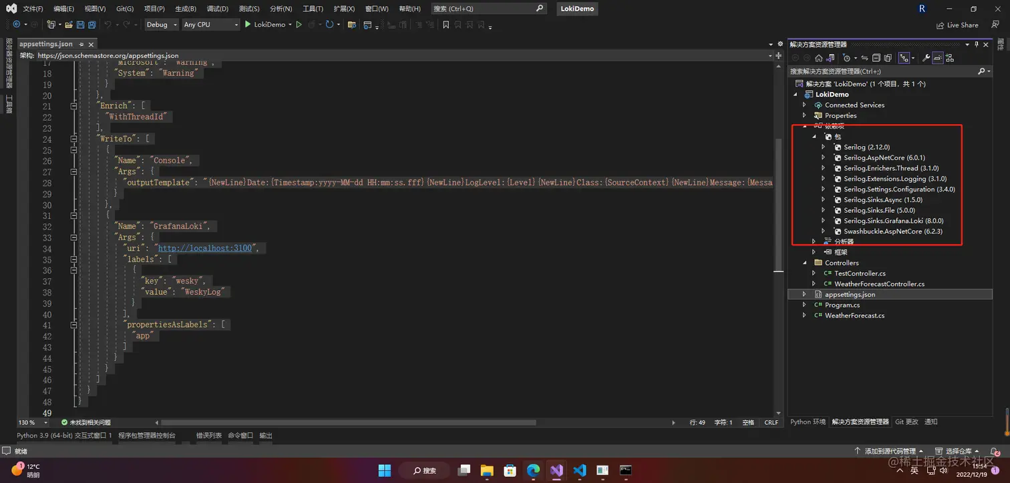
Task: Expand the Connected Services node
Action: pyautogui.click(x=804, y=105)
